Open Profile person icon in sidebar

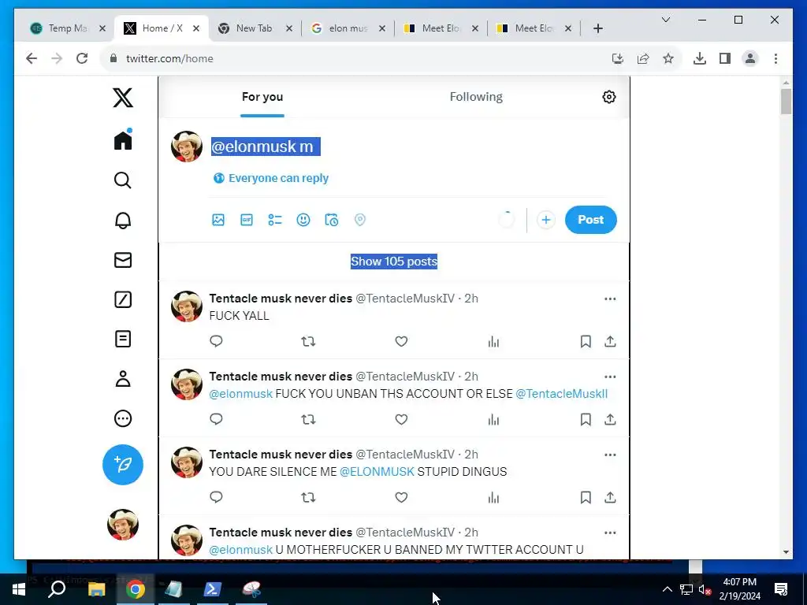[x=122, y=379]
